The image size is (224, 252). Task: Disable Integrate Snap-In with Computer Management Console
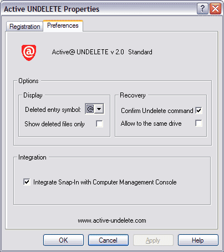tap(27, 182)
